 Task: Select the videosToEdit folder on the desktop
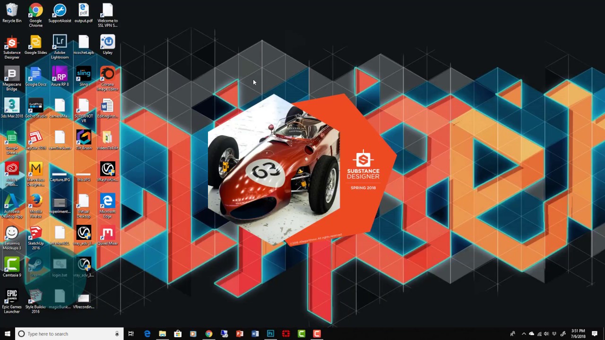pyautogui.click(x=108, y=141)
